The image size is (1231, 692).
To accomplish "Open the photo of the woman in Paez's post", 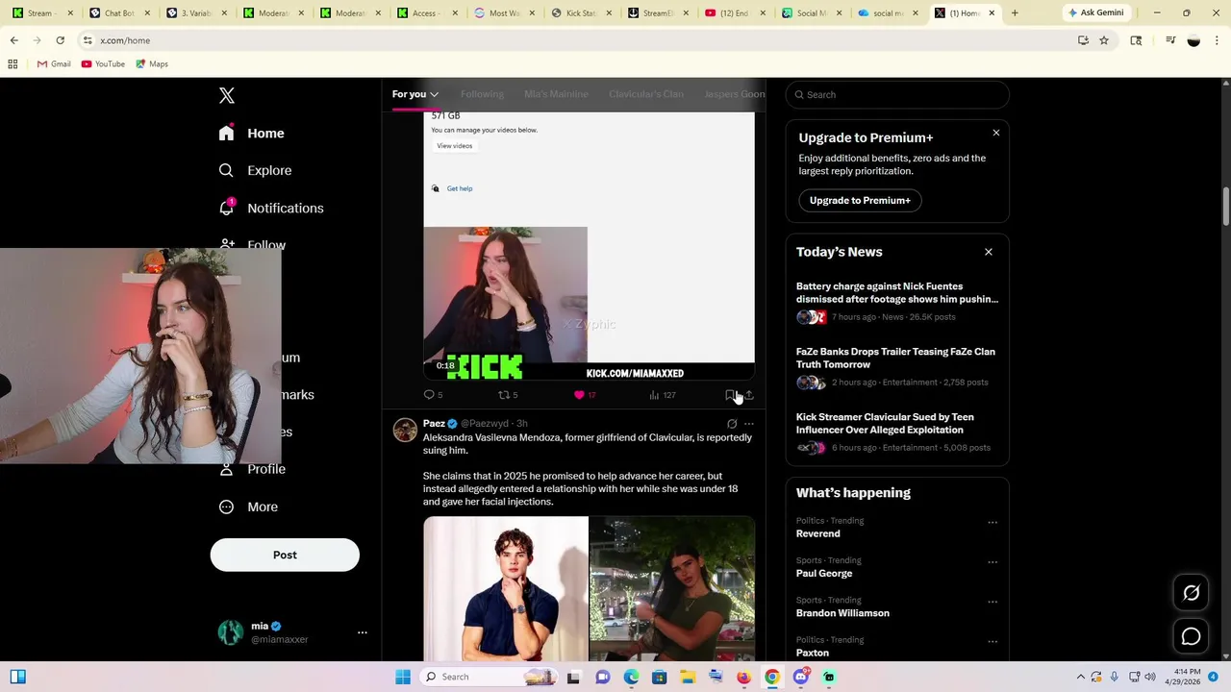I will pyautogui.click(x=672, y=589).
